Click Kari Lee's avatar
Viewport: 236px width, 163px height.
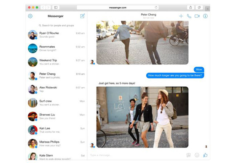[x=33, y=130]
